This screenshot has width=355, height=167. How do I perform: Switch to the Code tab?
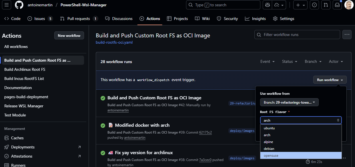point(13,19)
